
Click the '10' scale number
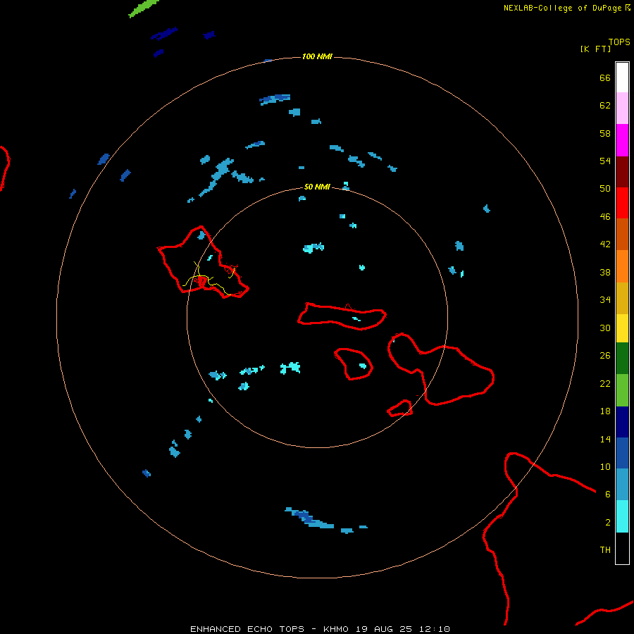coord(605,466)
